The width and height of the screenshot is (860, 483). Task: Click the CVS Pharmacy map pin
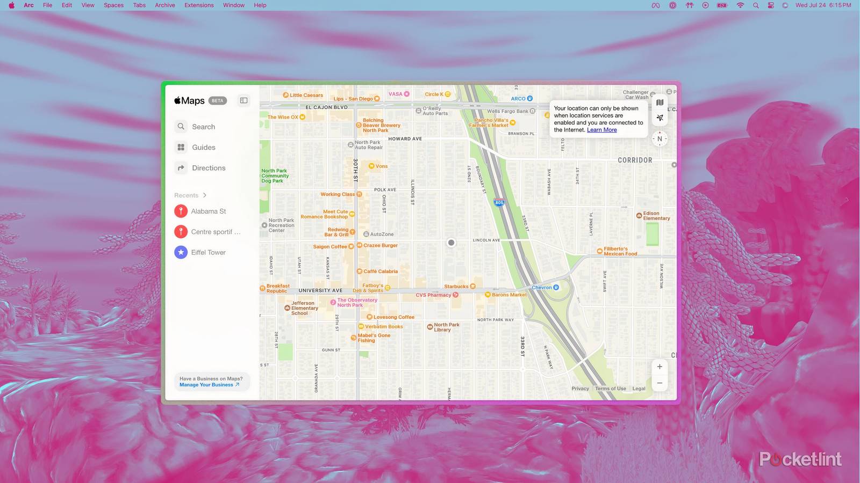455,295
